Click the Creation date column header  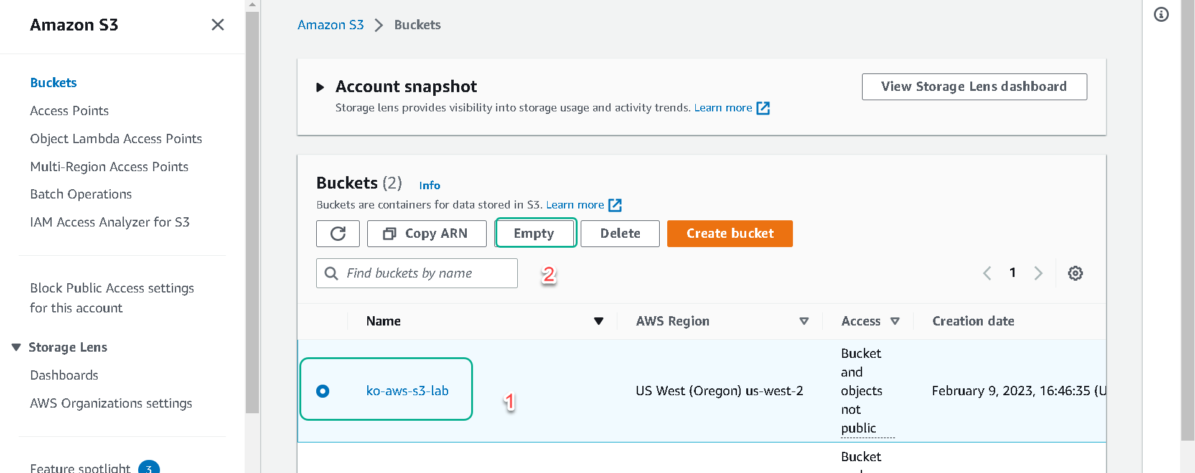tap(973, 321)
